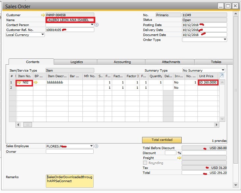Click the item grid horizontal scrollbar thumb
Image resolution: width=241 pixels, height=193 pixels.
(28, 125)
